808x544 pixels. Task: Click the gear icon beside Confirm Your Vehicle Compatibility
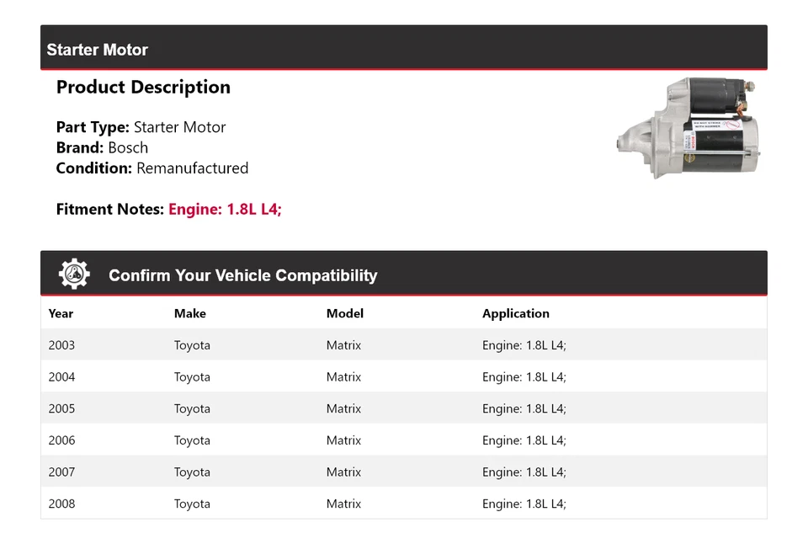(74, 275)
